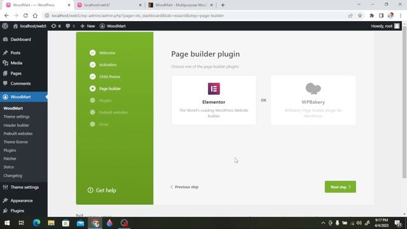Select the WoodMart — WordPress browser tab

[38, 5]
